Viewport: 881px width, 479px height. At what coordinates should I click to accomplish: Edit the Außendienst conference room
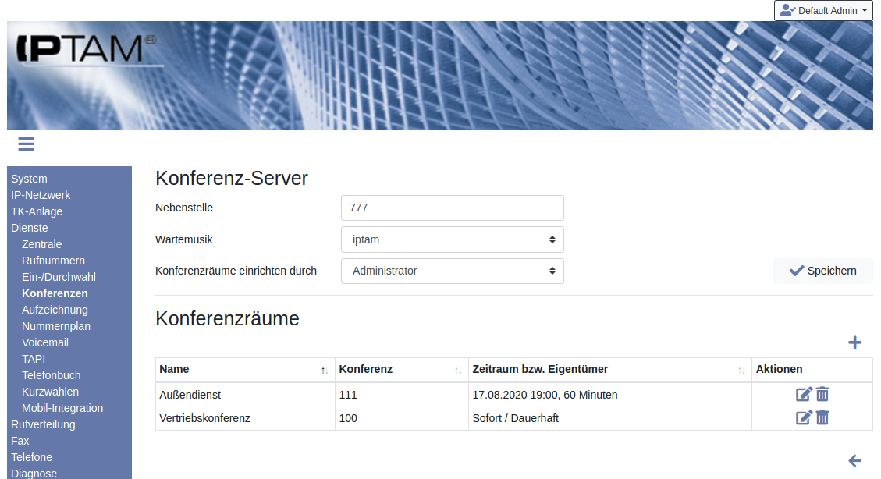click(804, 395)
